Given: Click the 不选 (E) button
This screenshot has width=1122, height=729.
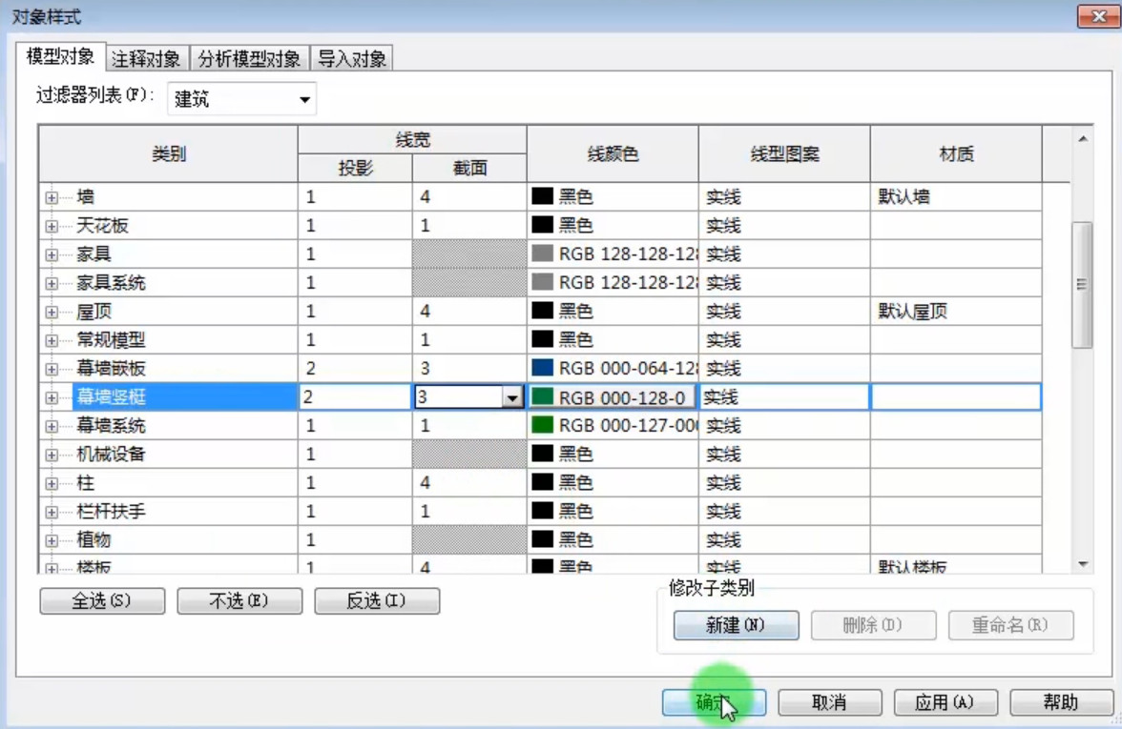Looking at the screenshot, I should (x=239, y=600).
